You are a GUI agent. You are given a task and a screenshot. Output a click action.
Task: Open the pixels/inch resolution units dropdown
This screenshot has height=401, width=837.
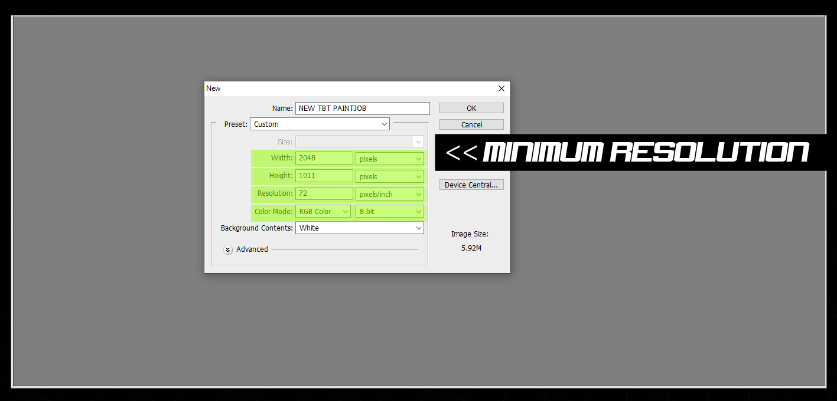pyautogui.click(x=389, y=194)
